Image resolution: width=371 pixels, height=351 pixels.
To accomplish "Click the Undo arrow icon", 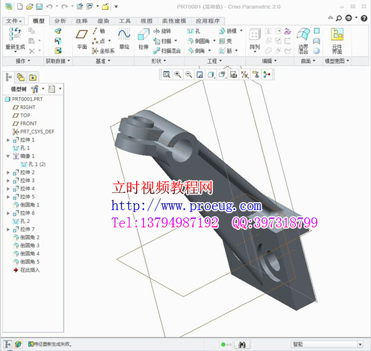I will [49, 6].
